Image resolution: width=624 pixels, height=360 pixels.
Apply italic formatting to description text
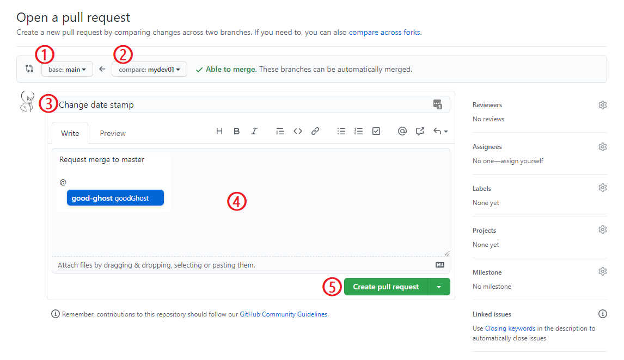[254, 131]
